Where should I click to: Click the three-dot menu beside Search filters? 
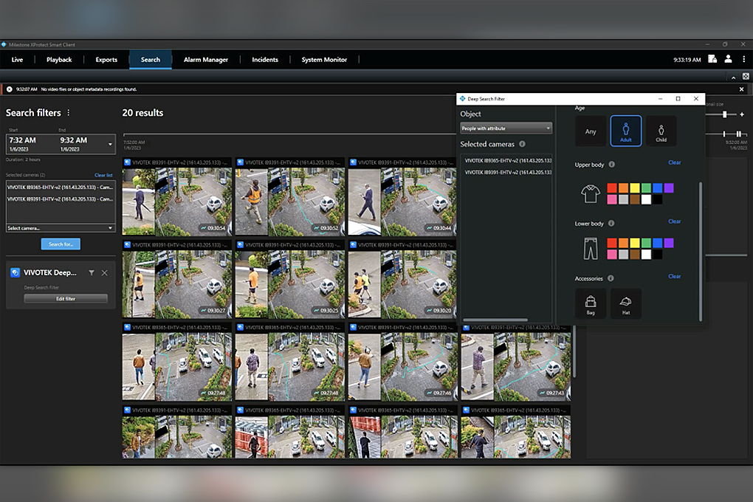(x=69, y=113)
